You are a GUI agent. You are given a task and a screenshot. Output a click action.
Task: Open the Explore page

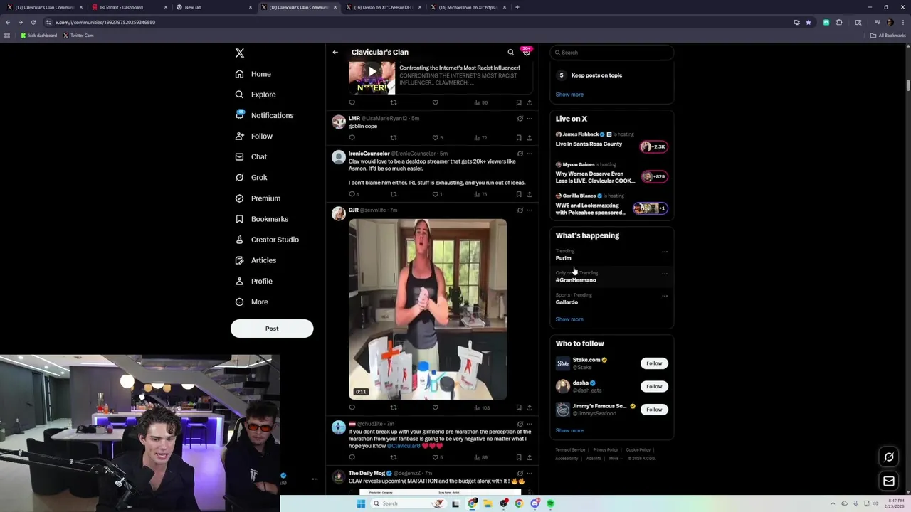point(255,95)
